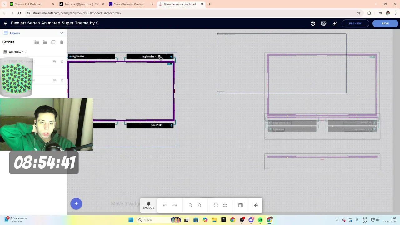Add a new group folder in layers
Image resolution: width=400 pixels, height=225 pixels.
(x=37, y=42)
